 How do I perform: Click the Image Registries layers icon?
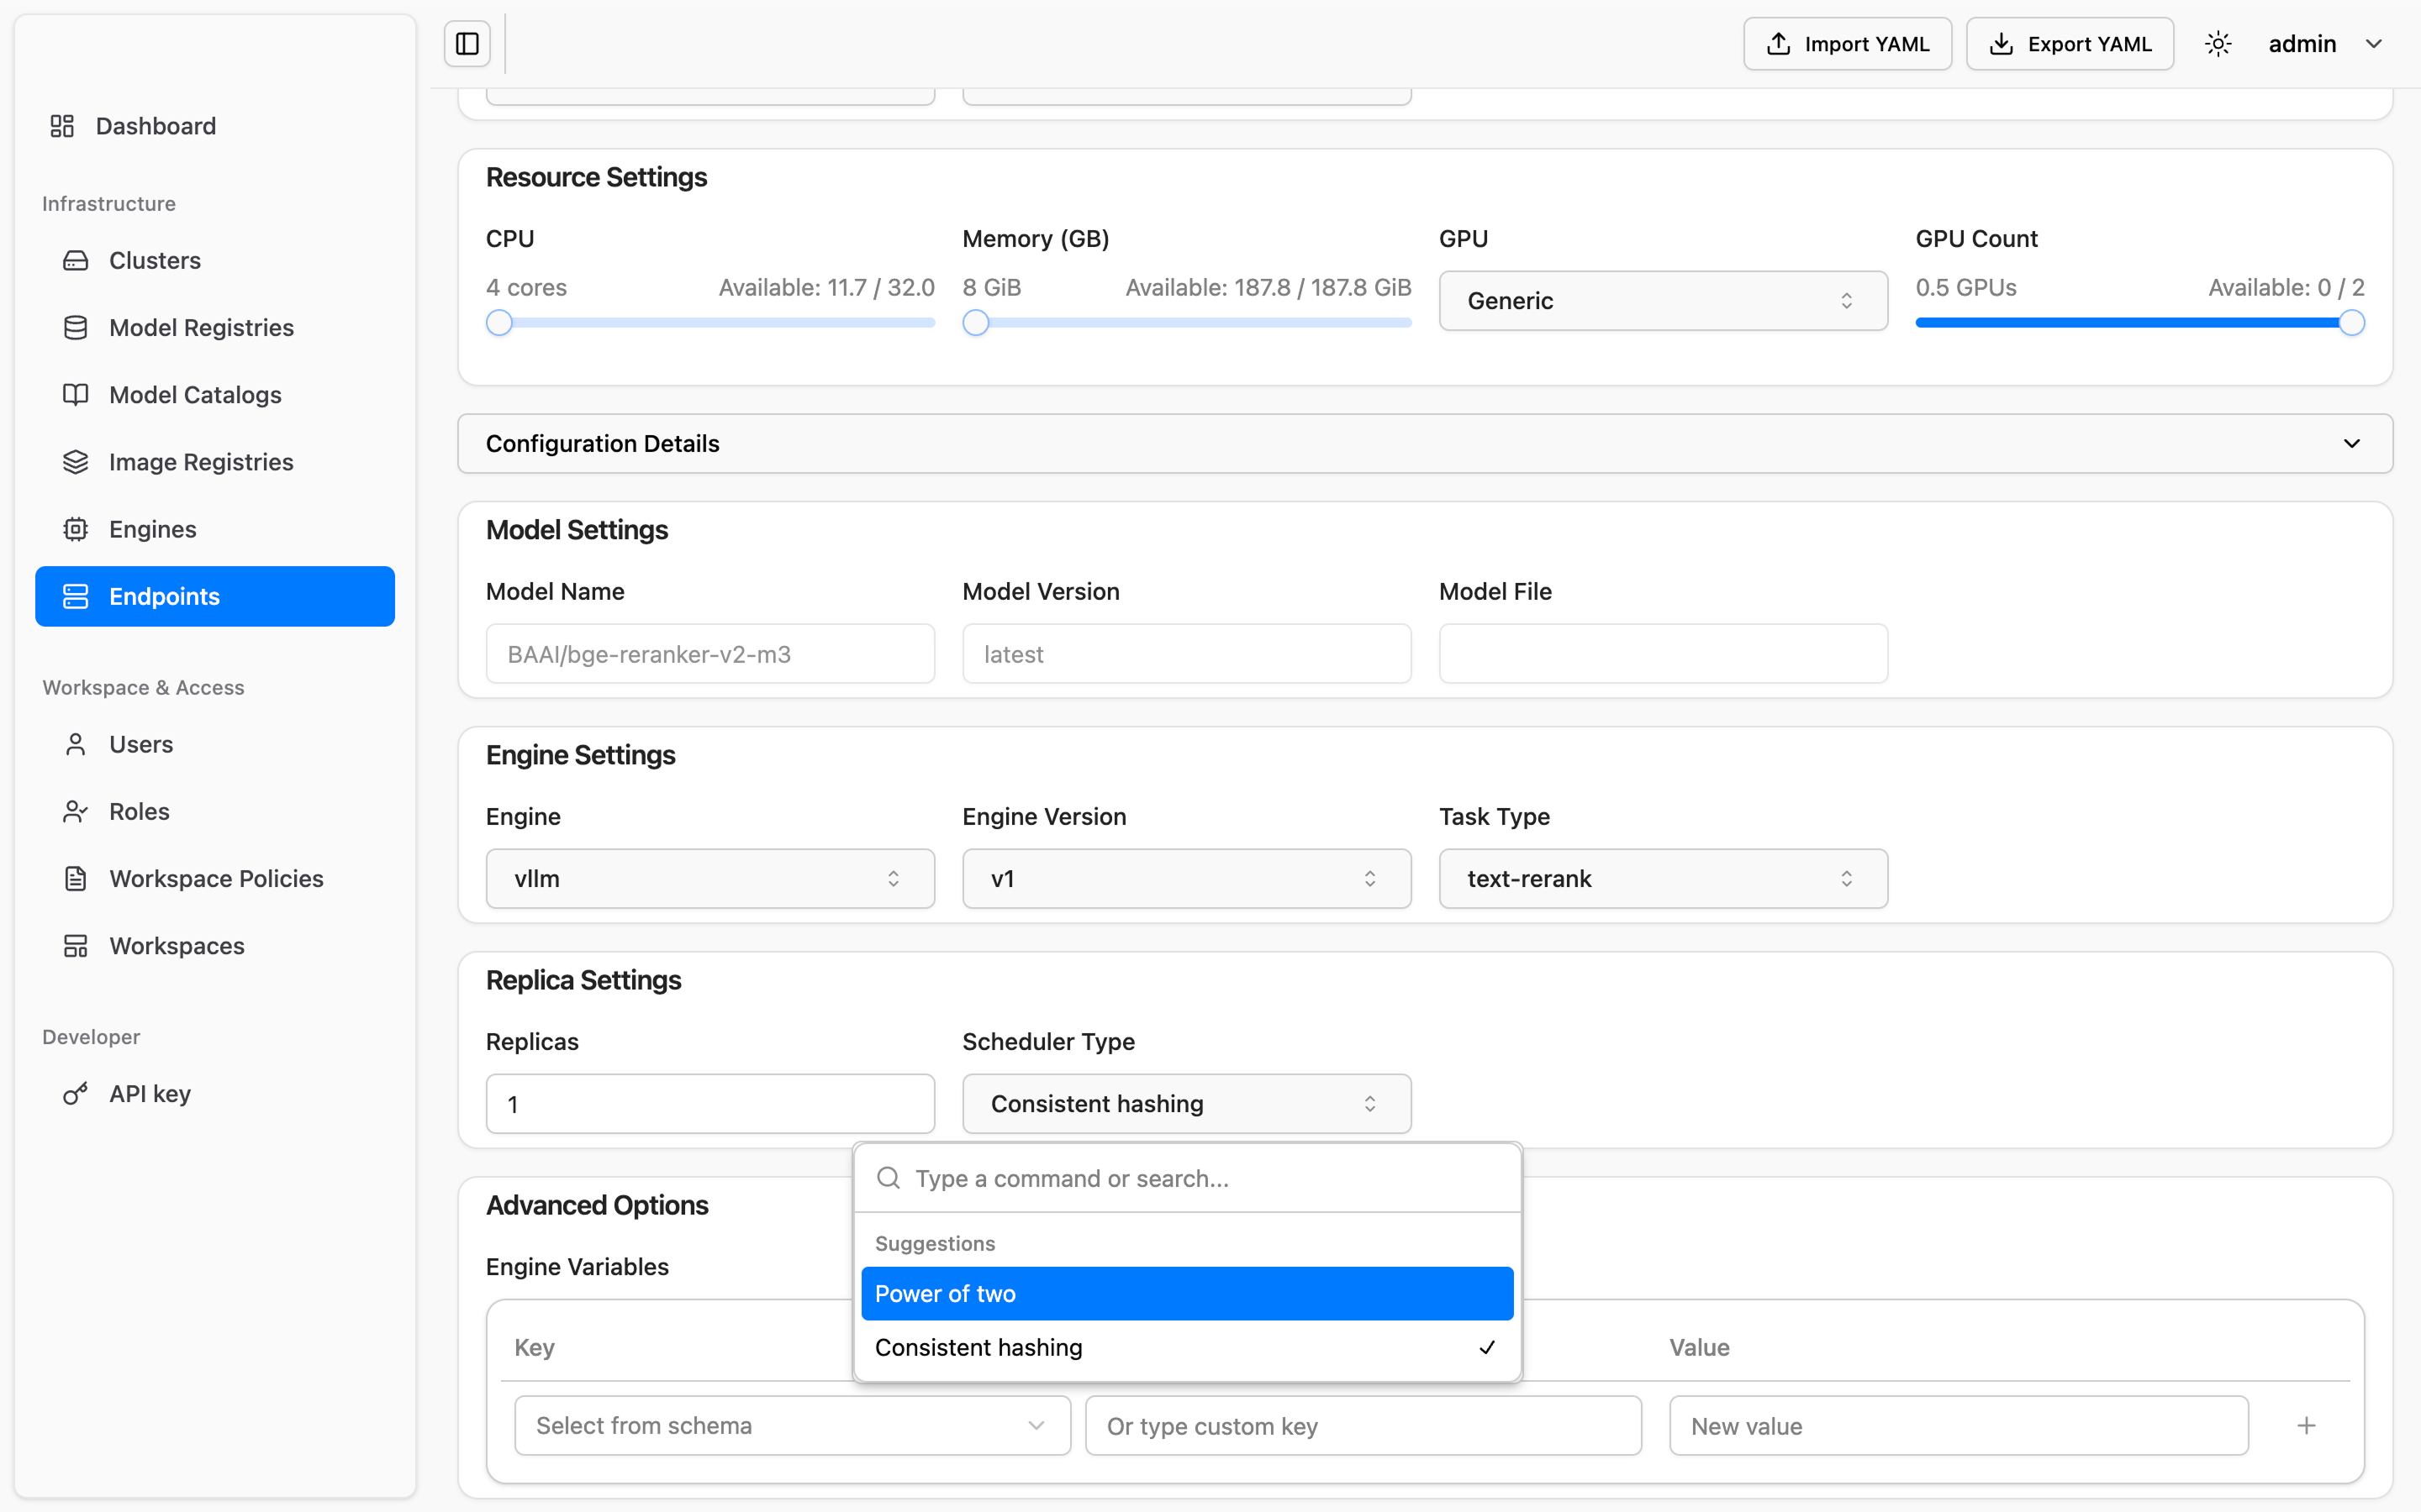click(76, 462)
